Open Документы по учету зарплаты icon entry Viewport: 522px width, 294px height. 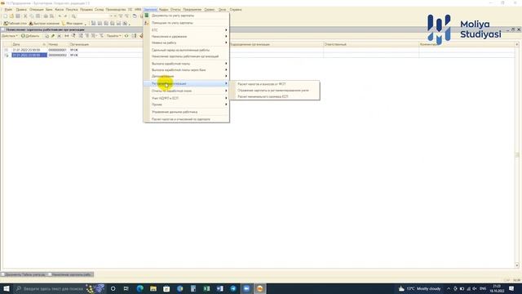147,16
